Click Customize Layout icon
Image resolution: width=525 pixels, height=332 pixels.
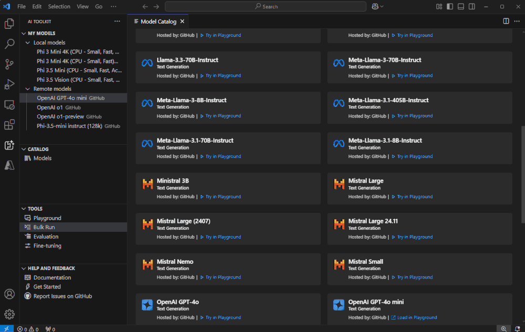click(439, 6)
